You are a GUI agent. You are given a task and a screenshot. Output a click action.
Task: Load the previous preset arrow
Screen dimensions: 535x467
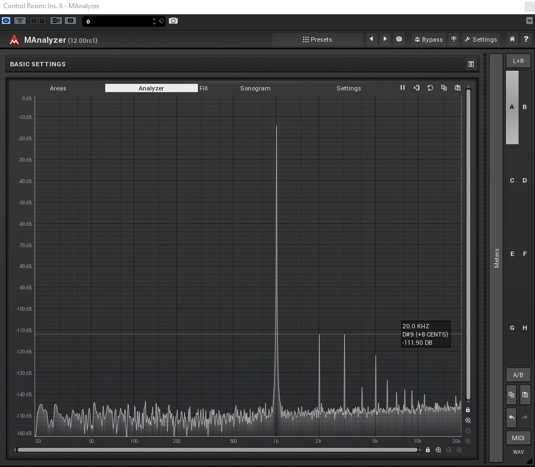click(x=371, y=39)
